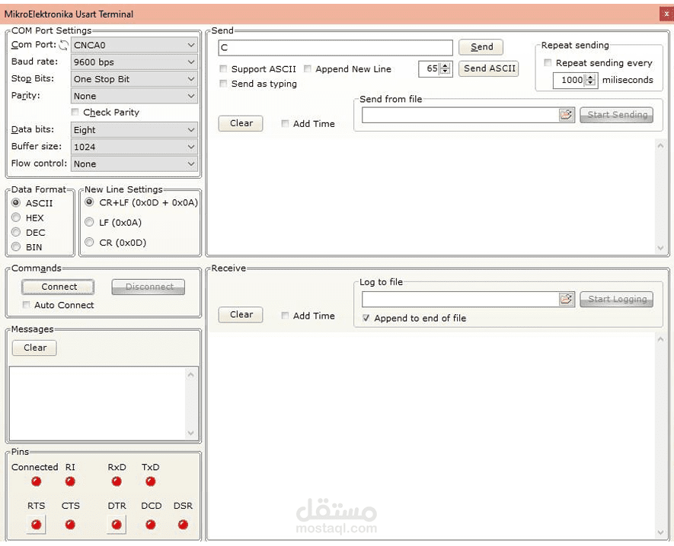Click the Send ASCII button

489,68
